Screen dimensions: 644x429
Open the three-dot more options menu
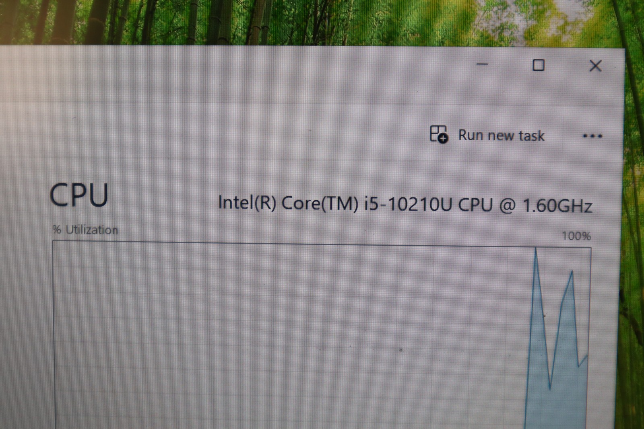[x=592, y=136]
